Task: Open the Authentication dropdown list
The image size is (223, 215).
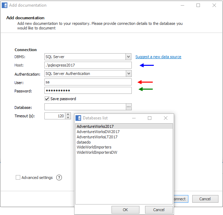Action: pos(129,74)
